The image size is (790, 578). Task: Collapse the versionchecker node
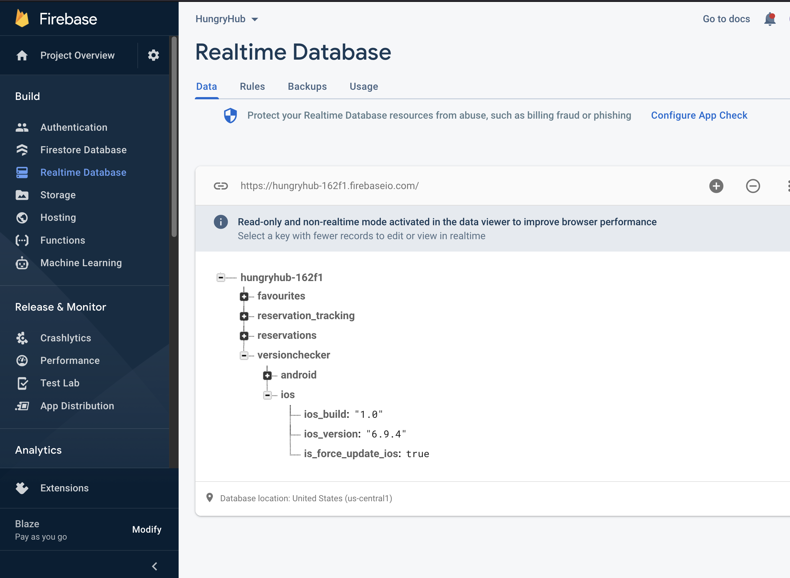(244, 356)
